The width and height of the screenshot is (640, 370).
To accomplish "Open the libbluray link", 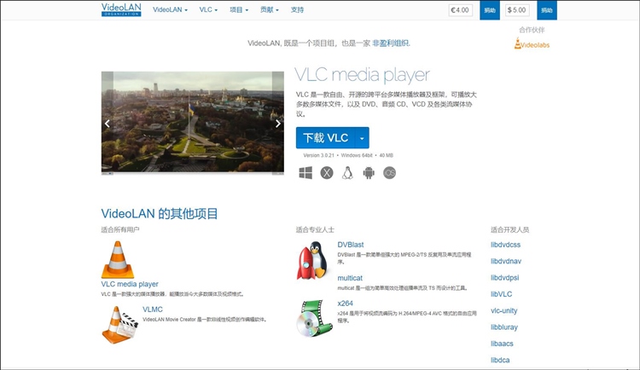I will point(504,327).
